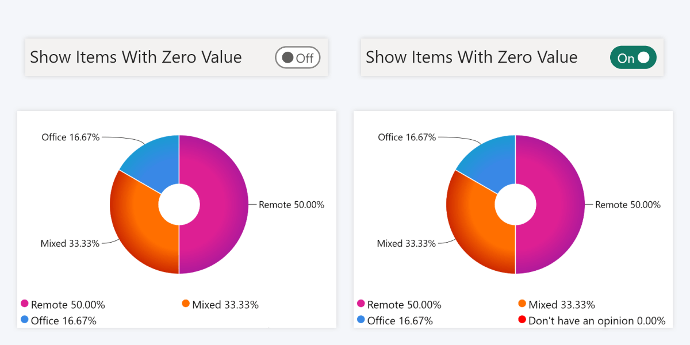Click the donut hole center of the left chart

179,204
